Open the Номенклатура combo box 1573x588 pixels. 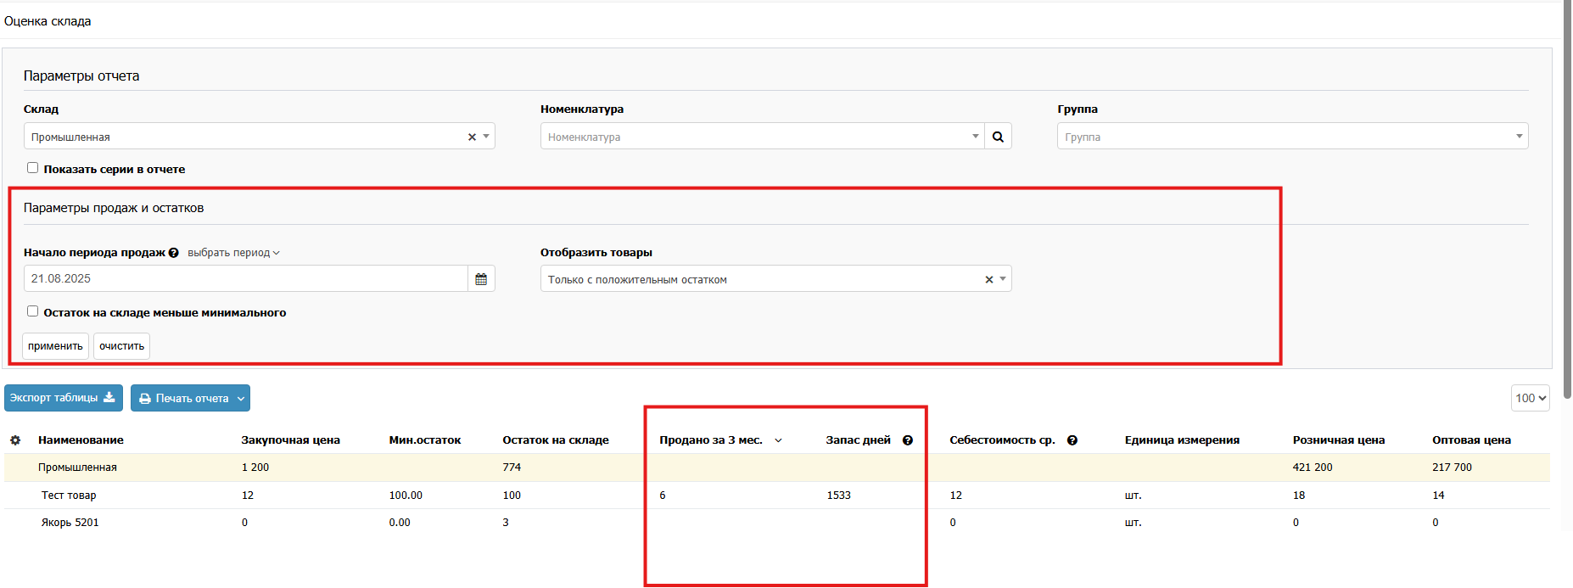pos(762,137)
